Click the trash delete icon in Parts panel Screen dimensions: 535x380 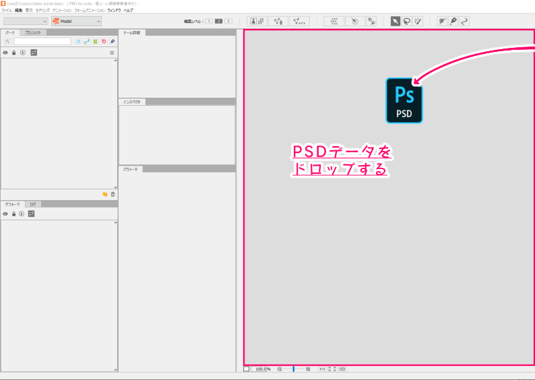[x=113, y=194]
